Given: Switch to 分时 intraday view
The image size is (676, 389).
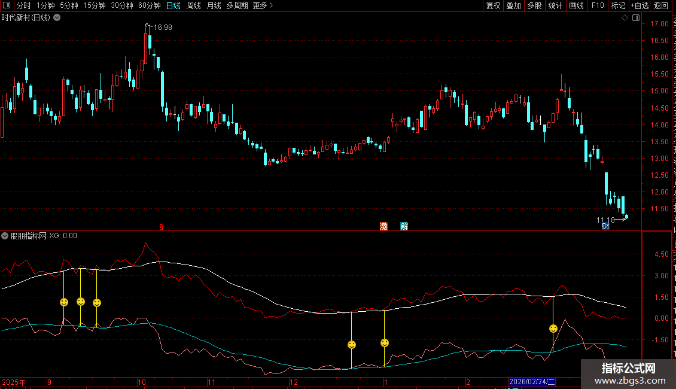Looking at the screenshot, I should tap(23, 6).
